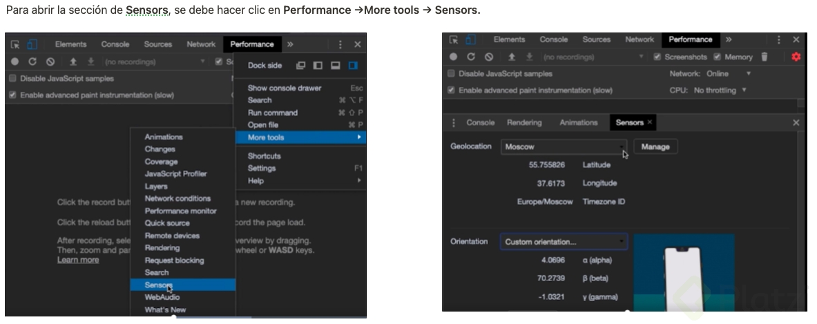The image size is (817, 324).
Task: Undock DevTools into separate window icon
Action: point(300,66)
